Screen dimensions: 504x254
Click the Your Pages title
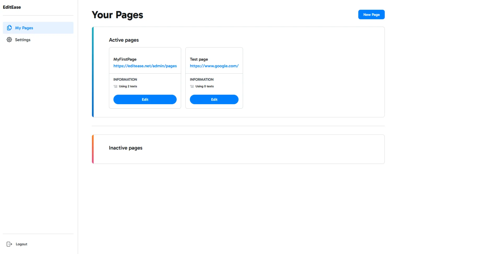pyautogui.click(x=117, y=15)
